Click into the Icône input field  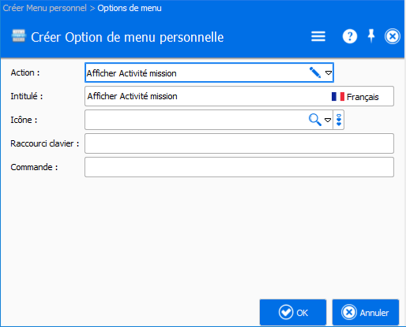click(195, 120)
